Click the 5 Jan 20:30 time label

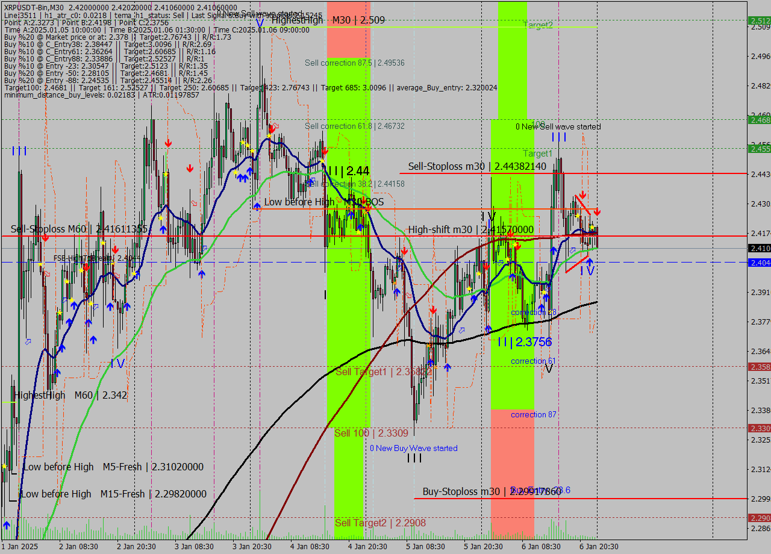(483, 546)
